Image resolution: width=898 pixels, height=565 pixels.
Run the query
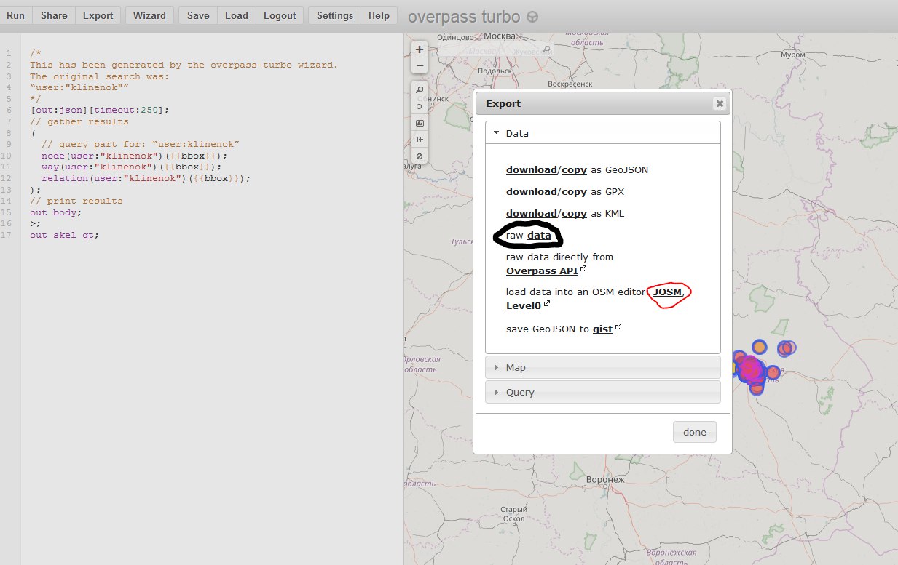click(16, 15)
